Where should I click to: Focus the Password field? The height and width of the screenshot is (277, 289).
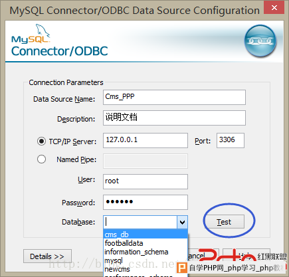[145, 202]
